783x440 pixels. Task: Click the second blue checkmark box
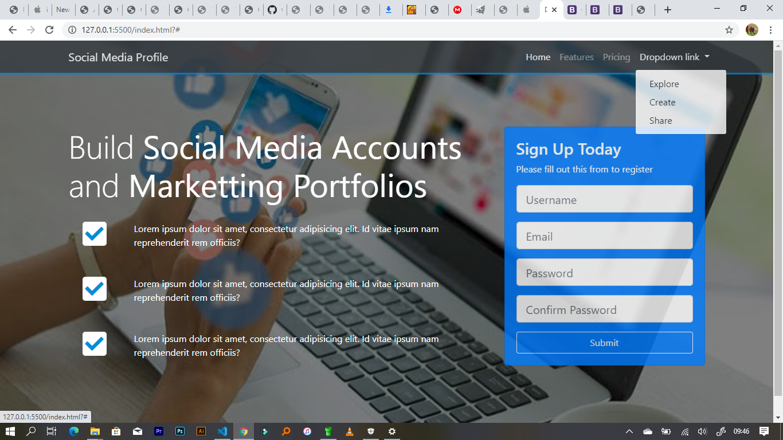pos(95,289)
